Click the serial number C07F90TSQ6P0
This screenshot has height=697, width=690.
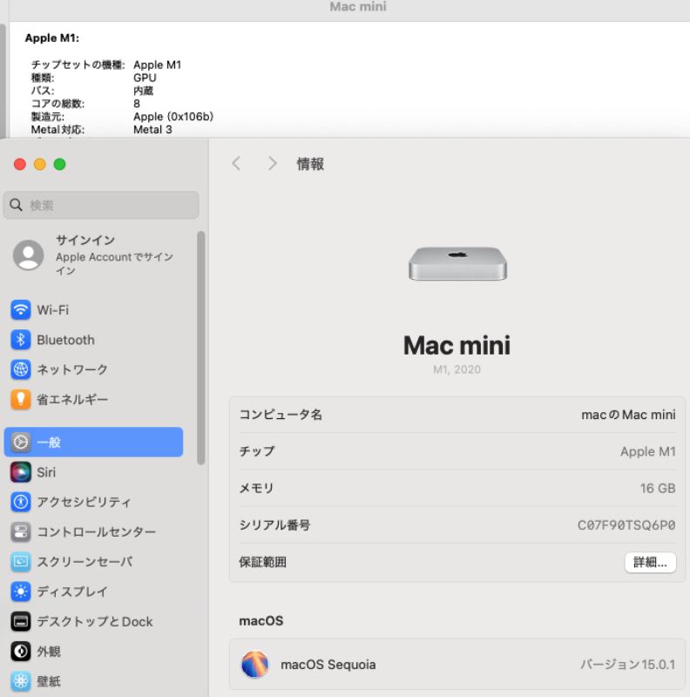tap(626, 525)
